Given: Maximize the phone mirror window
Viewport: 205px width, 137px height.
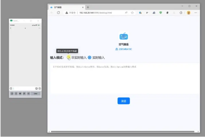Looking at the screenshot, I should pos(31,21).
